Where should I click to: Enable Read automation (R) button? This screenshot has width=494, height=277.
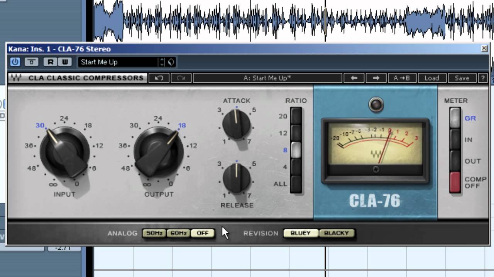click(50, 62)
